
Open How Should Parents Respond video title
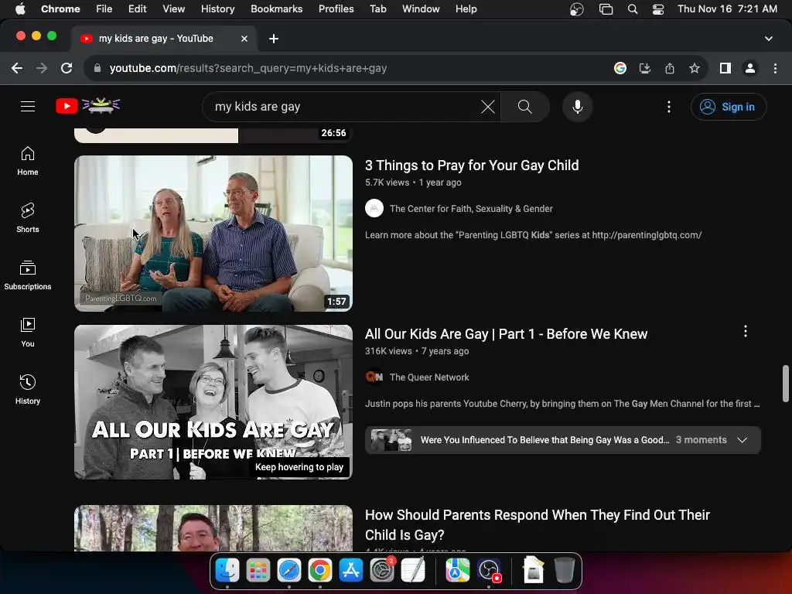[538, 525]
